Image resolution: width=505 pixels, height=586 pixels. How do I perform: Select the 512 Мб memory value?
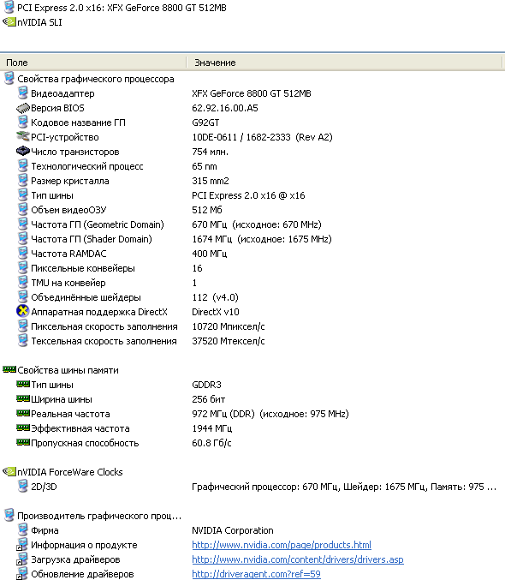(207, 210)
